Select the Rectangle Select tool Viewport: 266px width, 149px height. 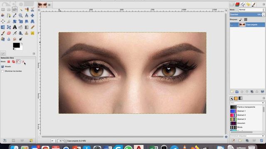pyautogui.click(x=3, y=10)
